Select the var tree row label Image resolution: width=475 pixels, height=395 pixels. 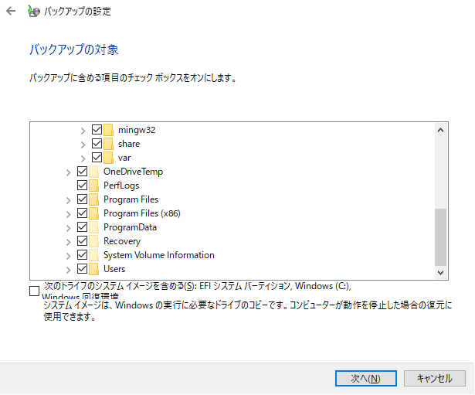pos(124,158)
